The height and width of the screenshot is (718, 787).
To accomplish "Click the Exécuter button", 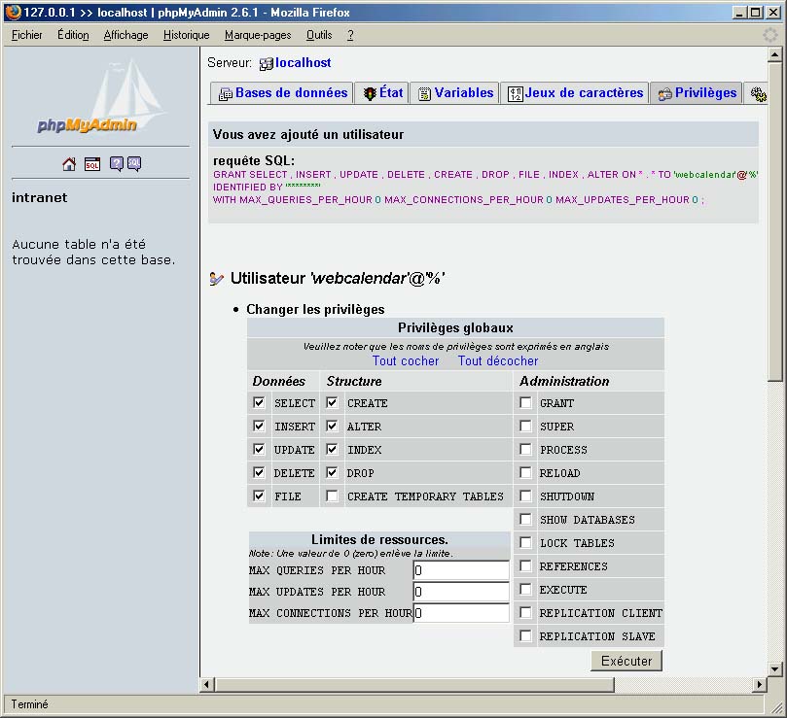I will point(626,661).
